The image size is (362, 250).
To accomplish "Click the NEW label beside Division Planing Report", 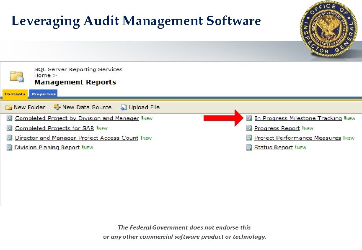I will (88, 148).
